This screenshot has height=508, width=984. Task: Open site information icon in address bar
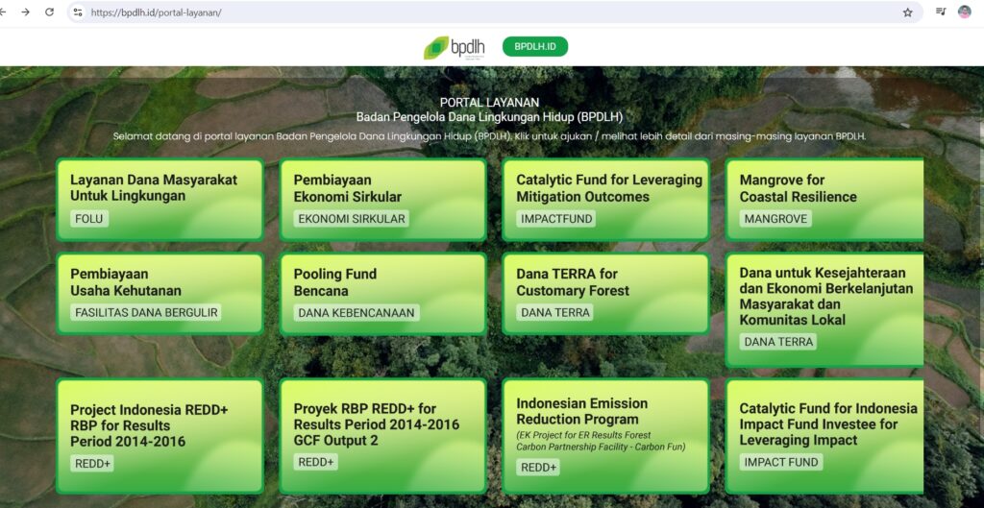[78, 12]
